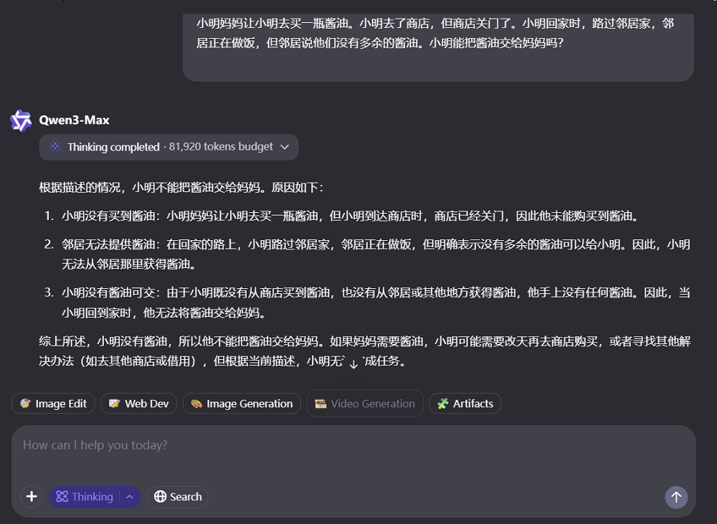Click the upward send arrow icon
717x524 pixels.
676,497
